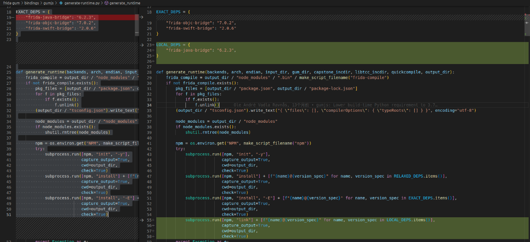
Task: Click line number 51 in left pane gutter
Action: pyautogui.click(x=9, y=214)
